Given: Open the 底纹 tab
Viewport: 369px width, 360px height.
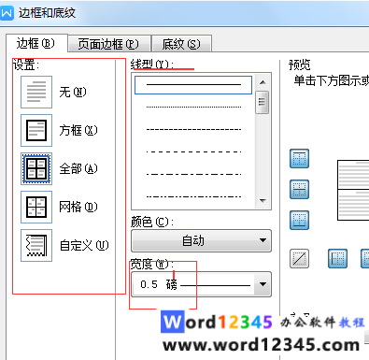Looking at the screenshot, I should pyautogui.click(x=182, y=44).
